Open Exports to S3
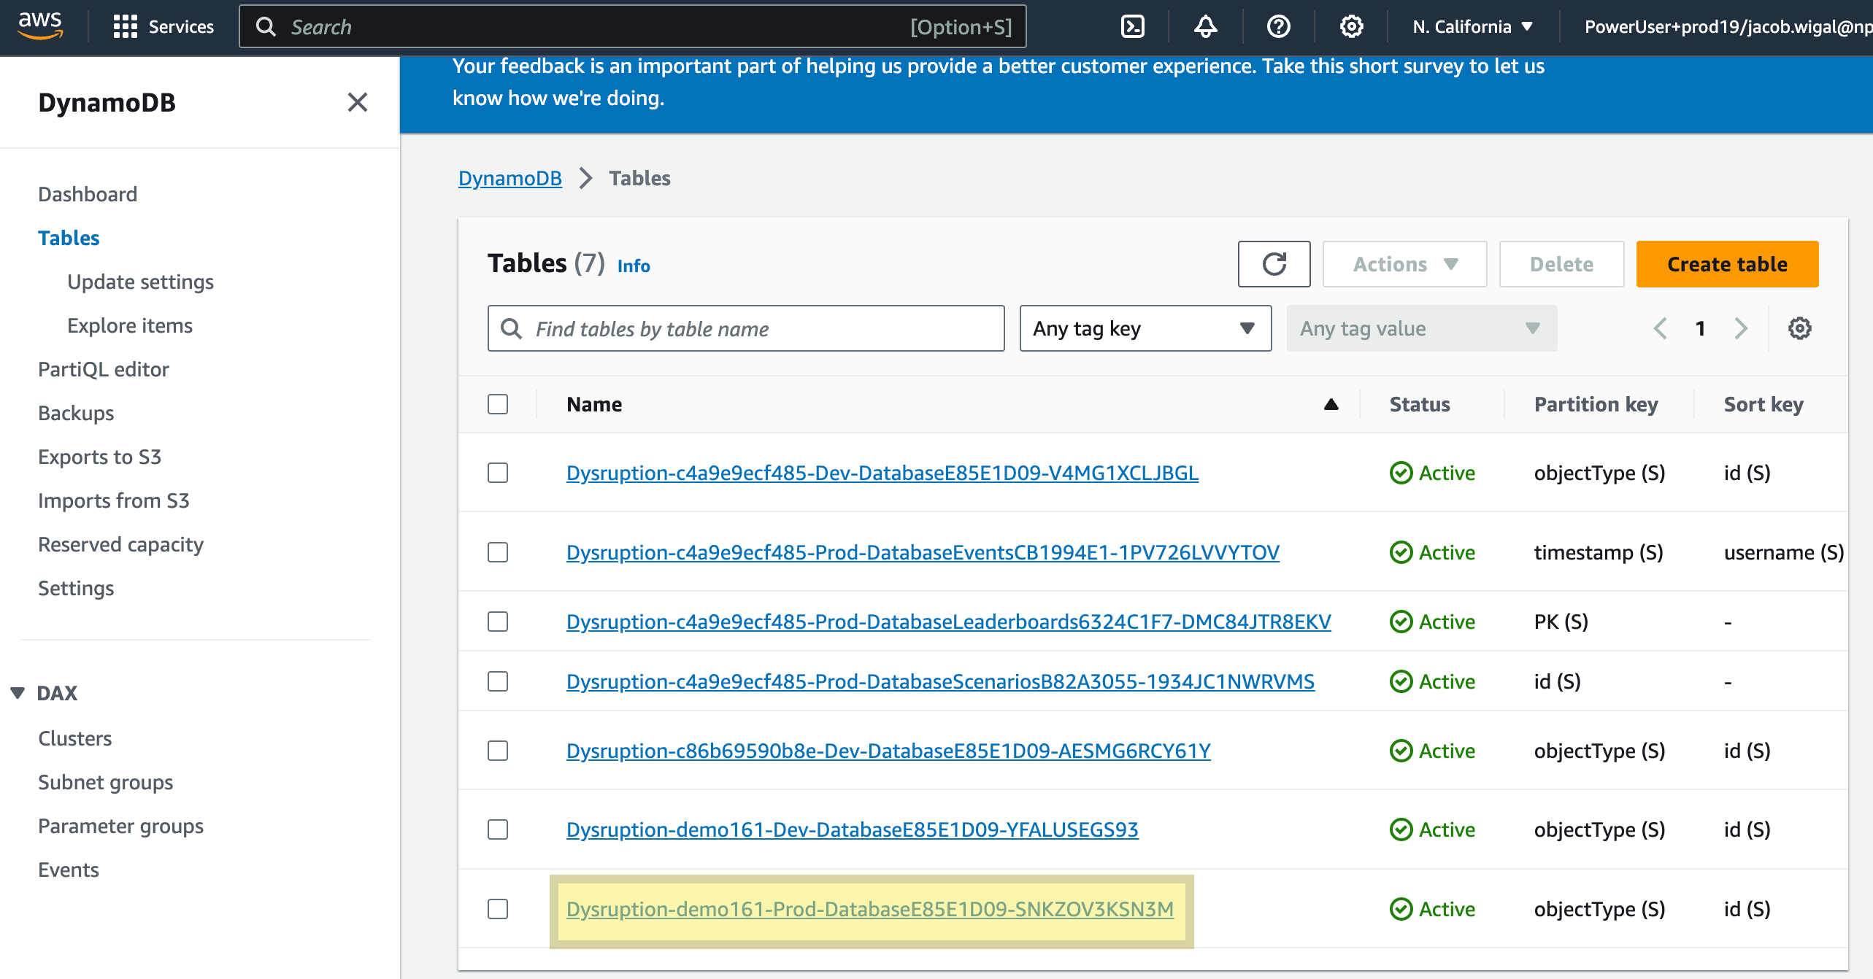Image resolution: width=1873 pixels, height=979 pixels. point(99,457)
